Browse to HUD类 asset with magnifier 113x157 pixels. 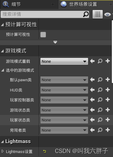click(x=100, y=90)
